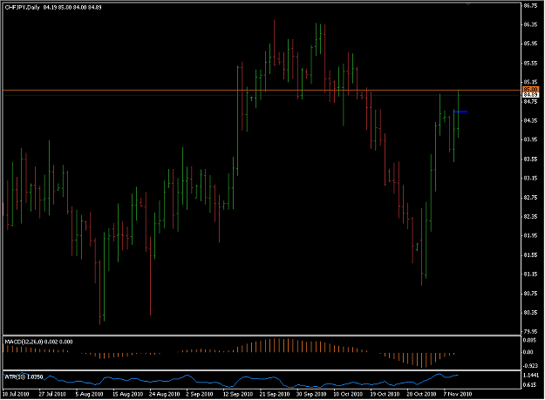Click the 81.95 price axis label
The image size is (545, 400).
[x=530, y=235]
